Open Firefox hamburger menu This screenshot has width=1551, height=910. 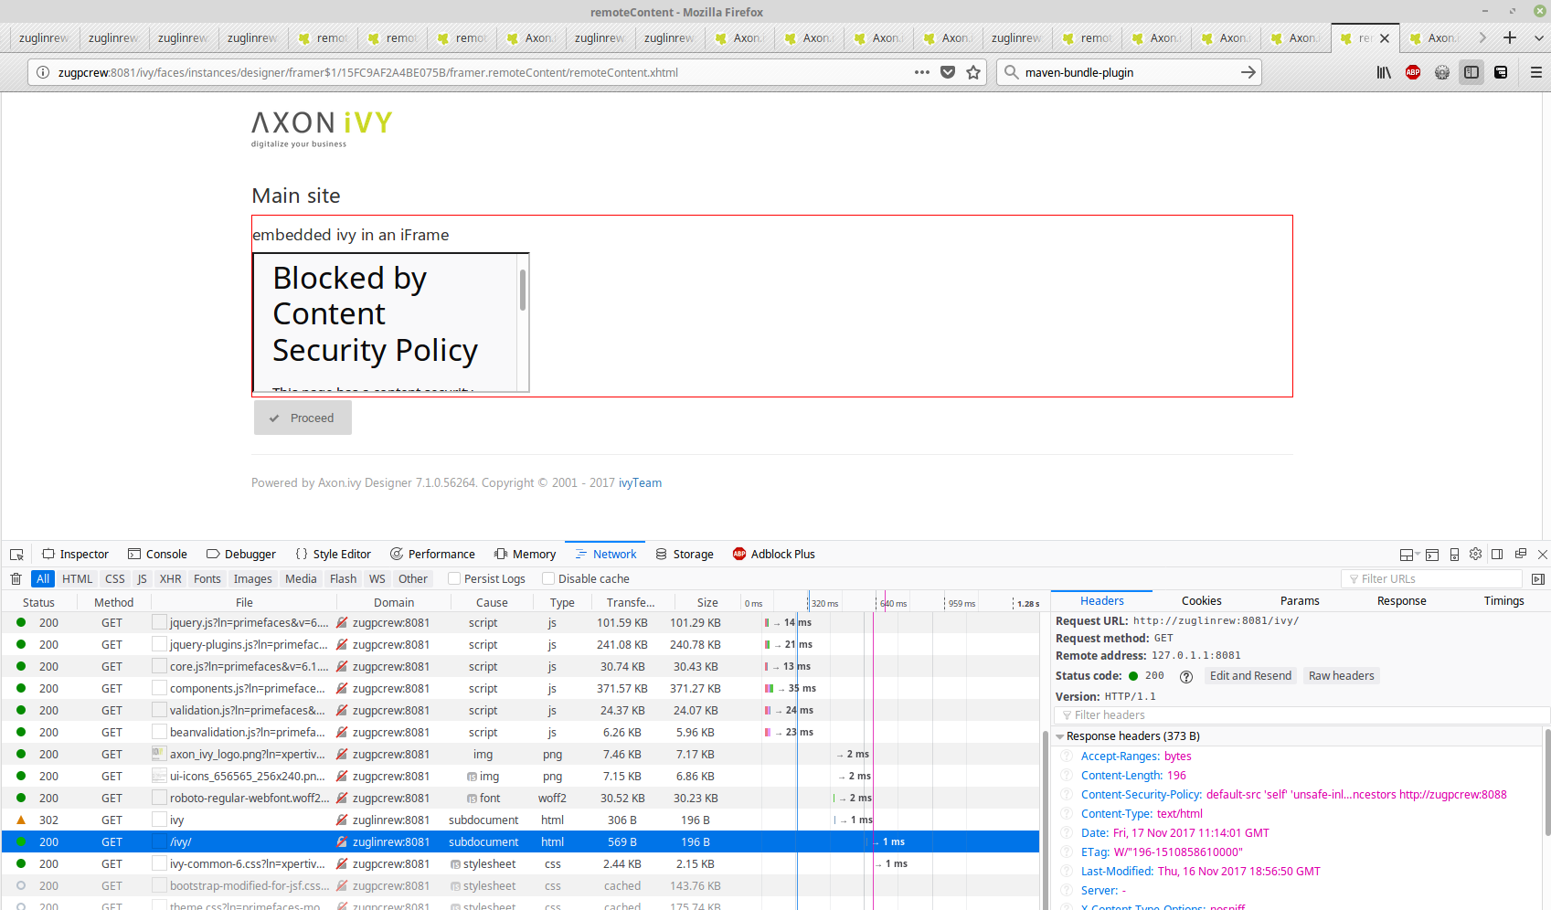click(1536, 72)
